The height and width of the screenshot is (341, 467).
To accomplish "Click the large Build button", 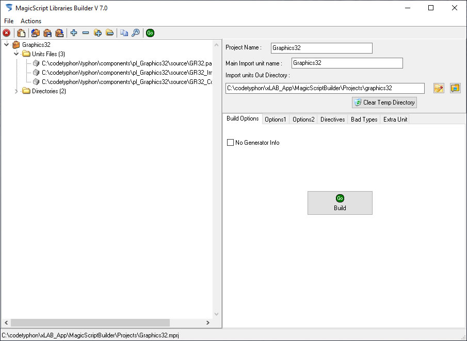I will tap(340, 203).
